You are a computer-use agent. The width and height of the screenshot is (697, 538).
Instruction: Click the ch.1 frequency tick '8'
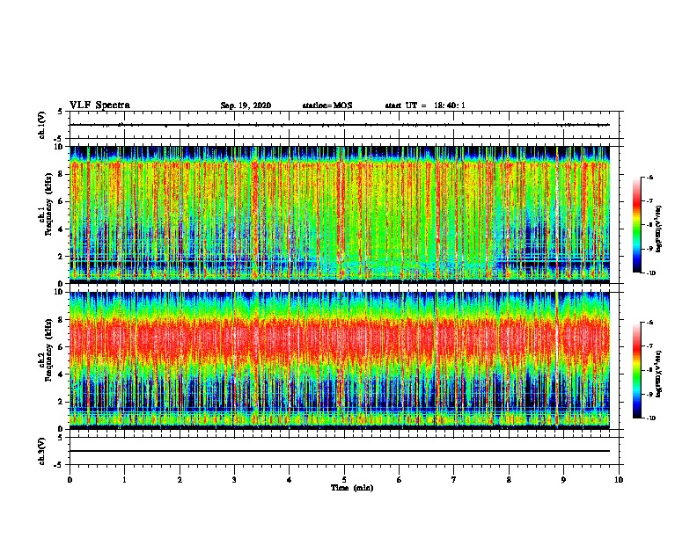[x=62, y=174]
